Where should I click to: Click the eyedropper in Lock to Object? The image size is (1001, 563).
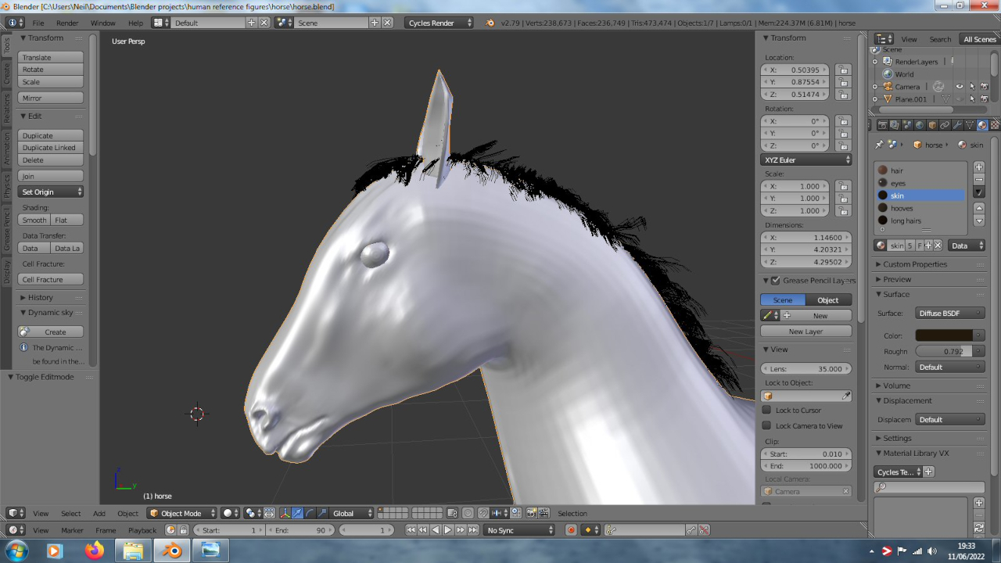click(845, 396)
